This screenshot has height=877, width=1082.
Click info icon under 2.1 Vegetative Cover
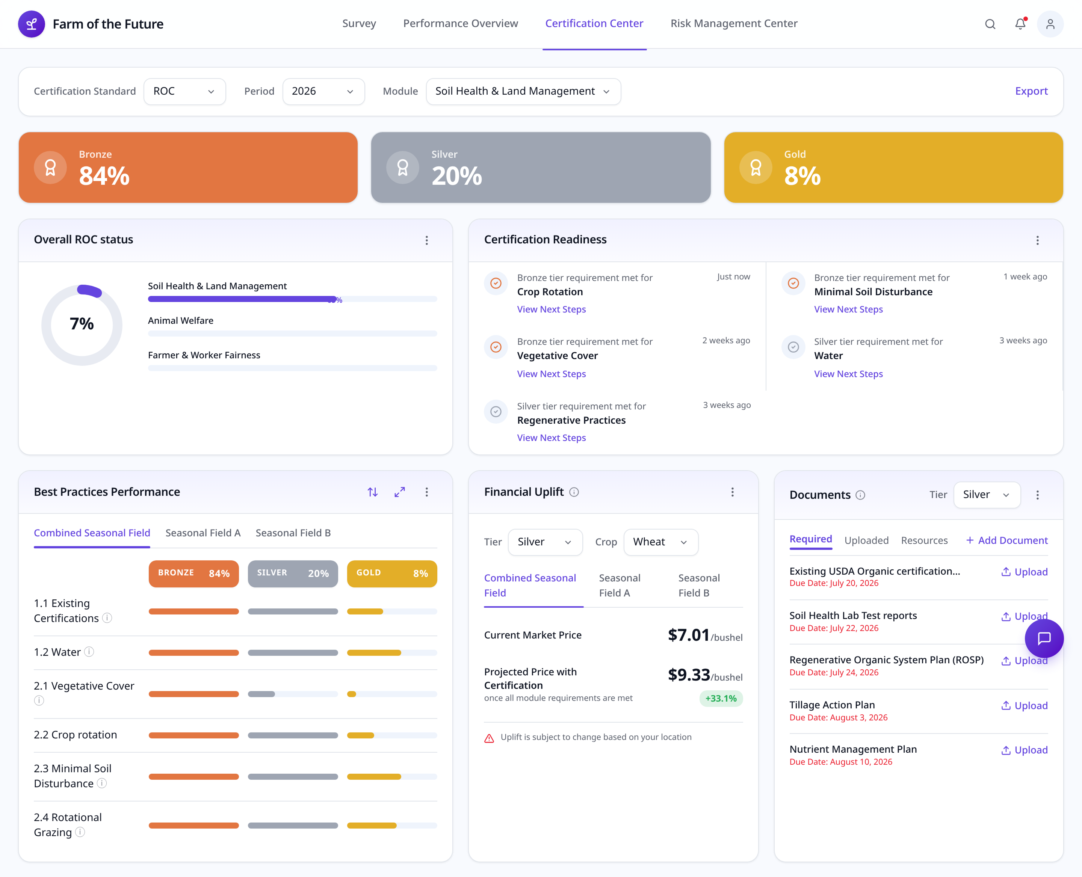point(39,700)
